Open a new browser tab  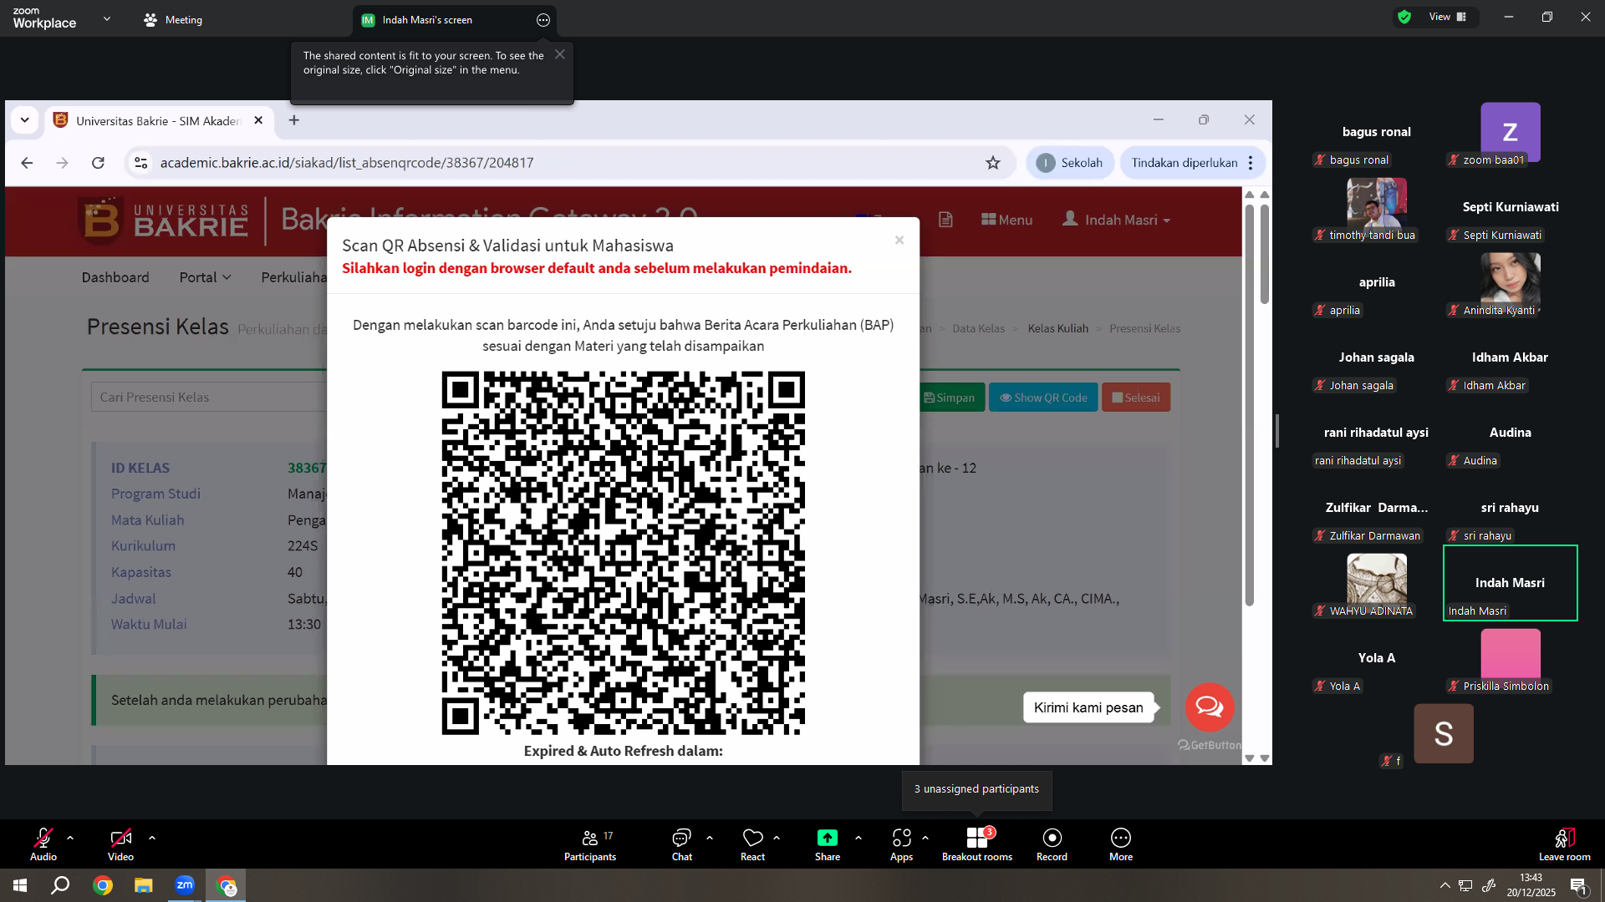click(x=294, y=120)
